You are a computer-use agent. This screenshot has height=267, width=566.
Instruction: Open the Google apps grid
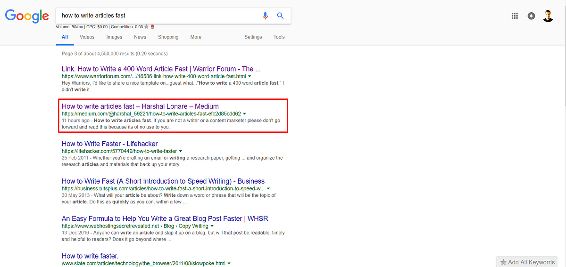(515, 16)
